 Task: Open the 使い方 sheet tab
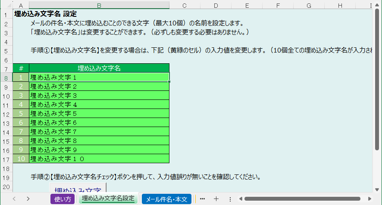point(63,199)
